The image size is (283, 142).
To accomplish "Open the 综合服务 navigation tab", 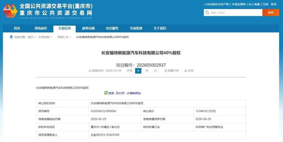I will point(112,28).
